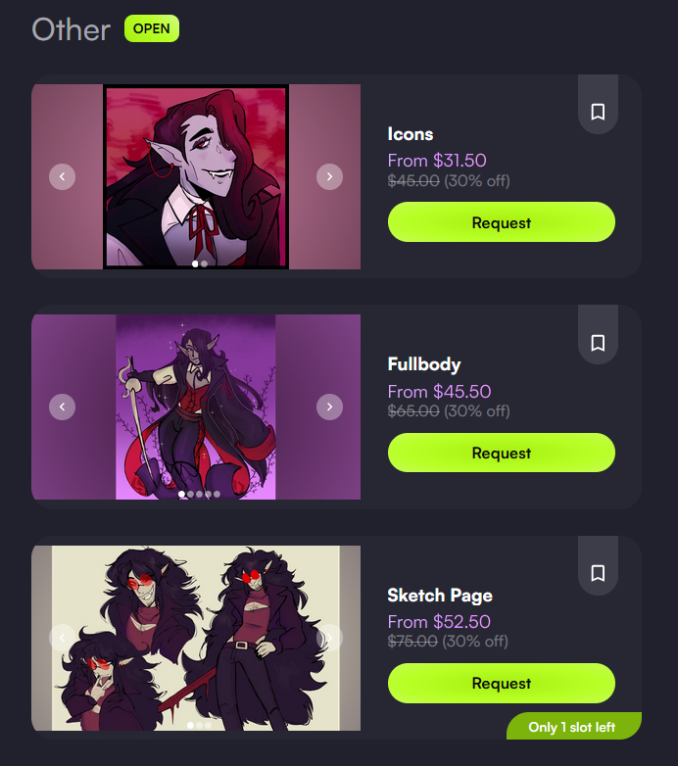Open the Icons listing title

(x=411, y=134)
